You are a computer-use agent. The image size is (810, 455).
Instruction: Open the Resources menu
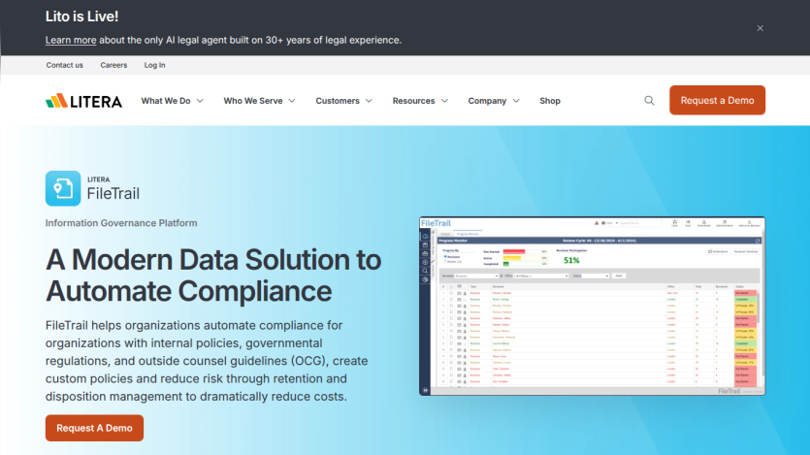click(x=414, y=101)
